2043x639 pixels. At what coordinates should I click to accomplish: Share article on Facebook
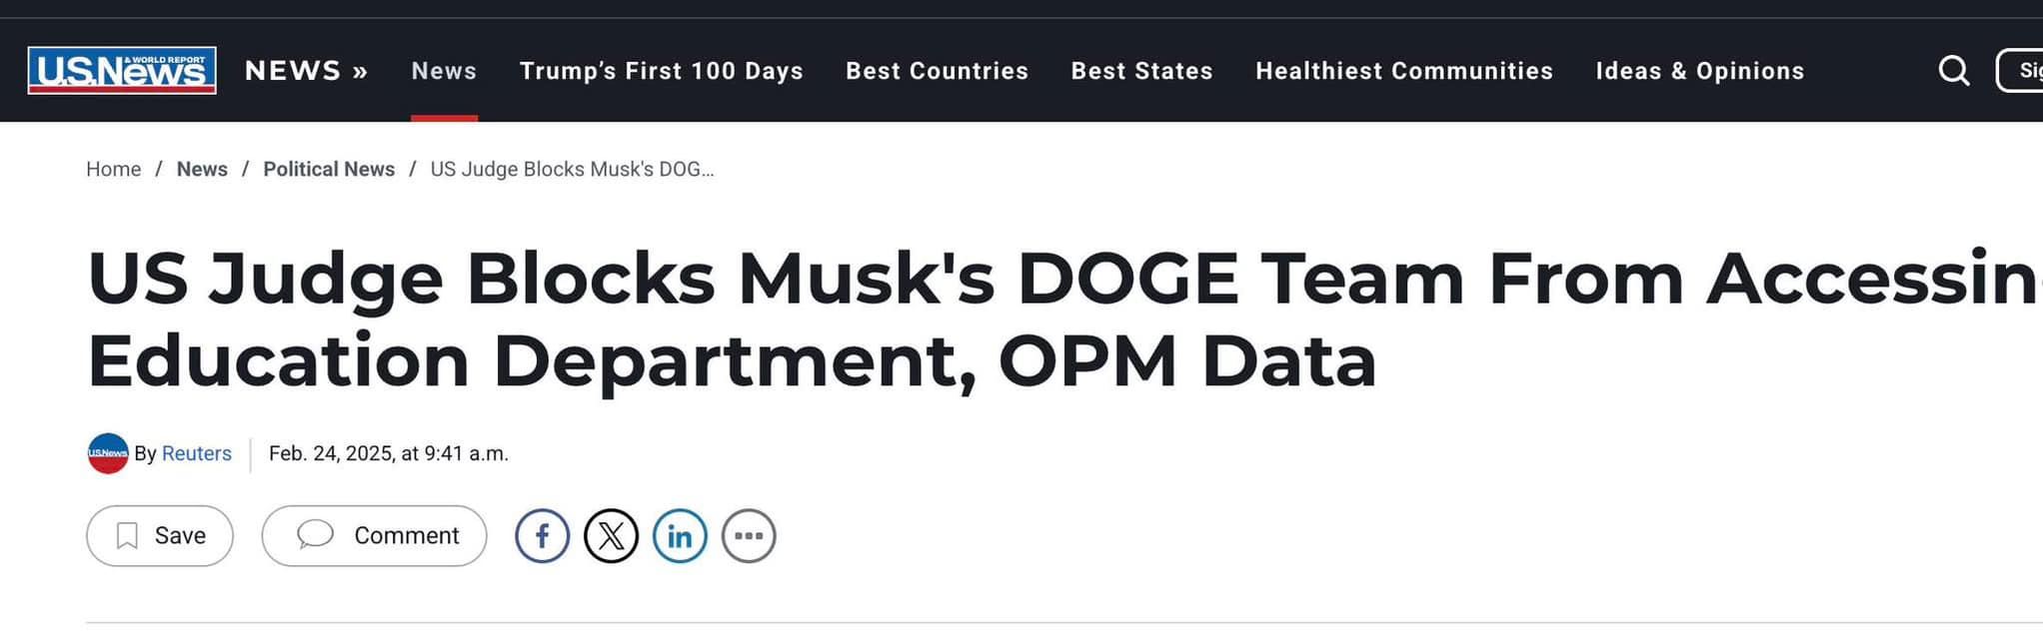coord(542,536)
